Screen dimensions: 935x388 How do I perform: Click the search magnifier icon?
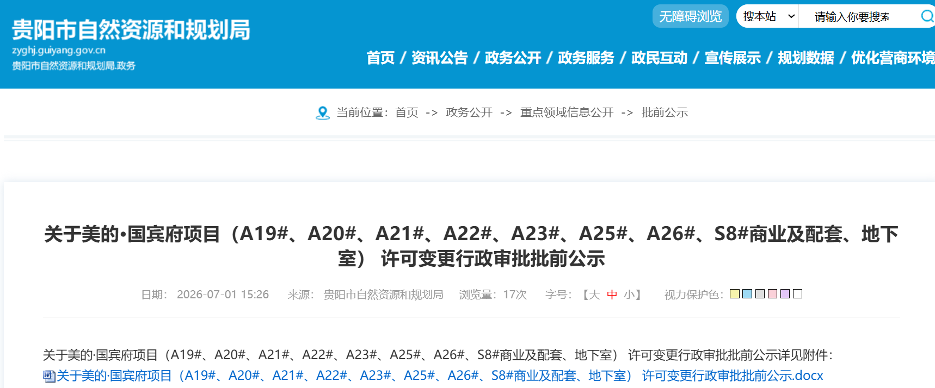tap(927, 16)
